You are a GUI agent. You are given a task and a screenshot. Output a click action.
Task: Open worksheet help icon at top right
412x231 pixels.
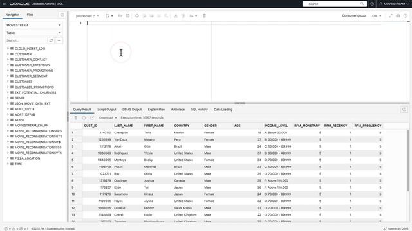(405, 16)
